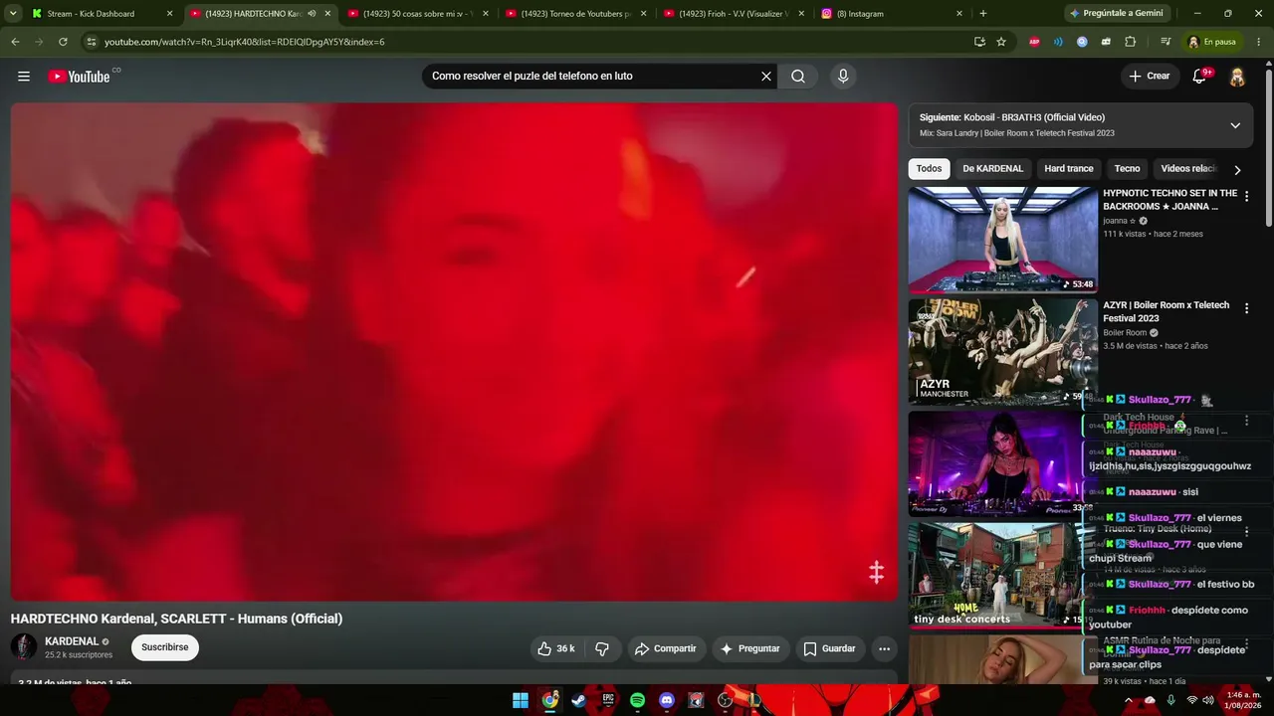Open a new browser tab

point(983,14)
